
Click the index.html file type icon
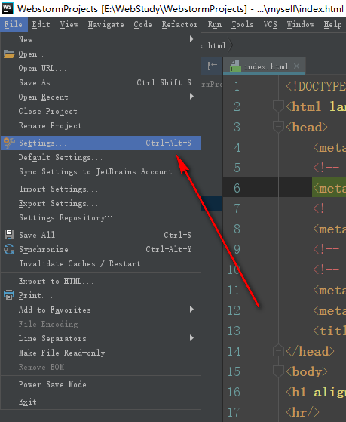point(235,66)
